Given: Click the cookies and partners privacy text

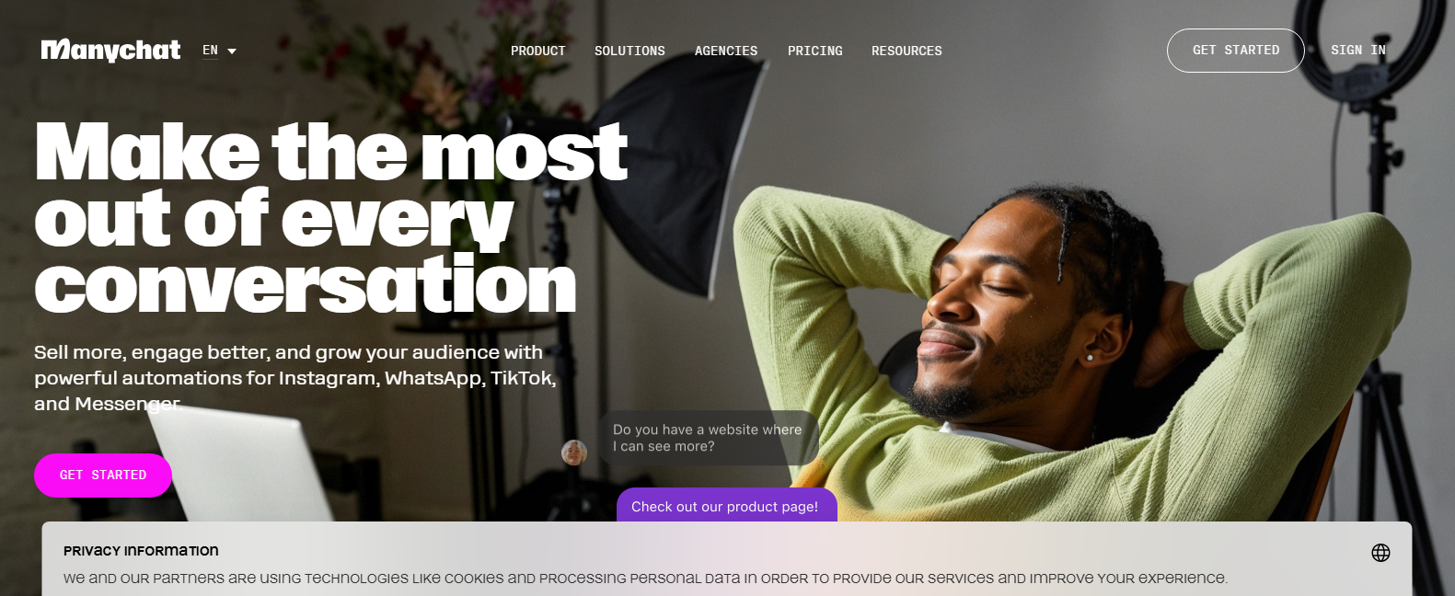Looking at the screenshot, I should tap(645, 579).
